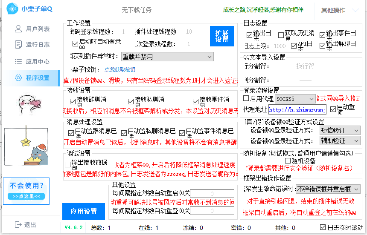Expand the 重载并禁用 plugin exception dropdown
Image resolution: width=367 pixels, height=235 pixels.
point(167,57)
